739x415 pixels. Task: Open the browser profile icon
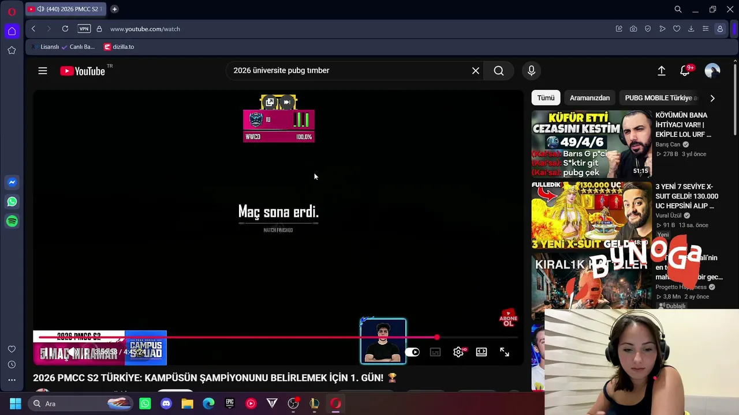[720, 29]
